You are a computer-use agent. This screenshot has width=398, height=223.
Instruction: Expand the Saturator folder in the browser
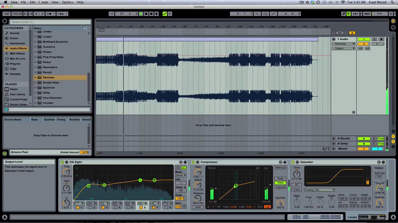tap(35, 77)
